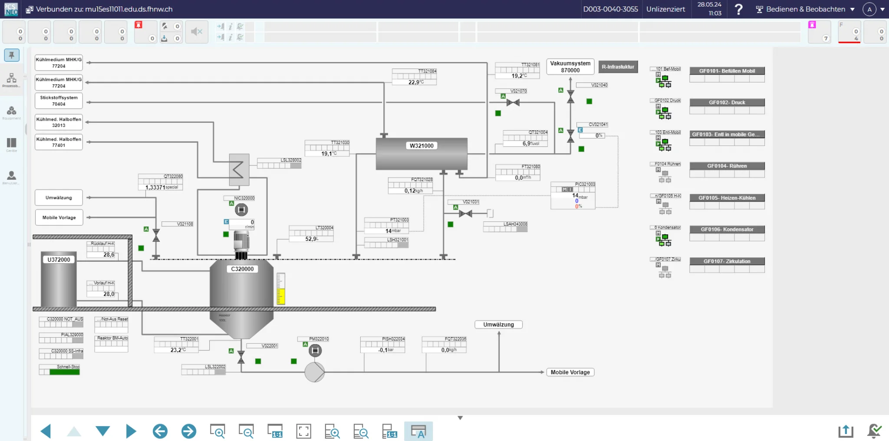889x441 pixels.
Task: Jump to Mobile Vorlage at pump outlet
Action: [570, 372]
